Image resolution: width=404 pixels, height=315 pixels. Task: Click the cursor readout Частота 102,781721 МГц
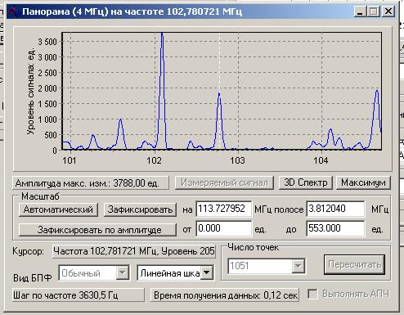(x=134, y=251)
